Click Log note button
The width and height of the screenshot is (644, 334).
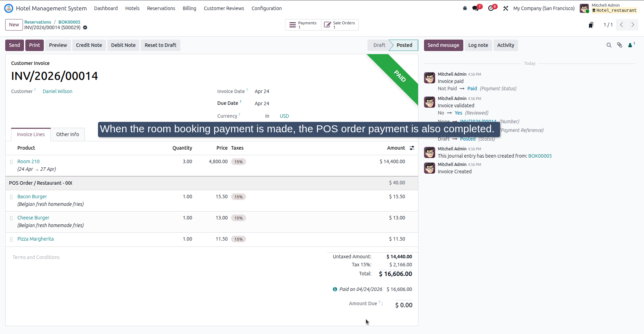click(478, 45)
